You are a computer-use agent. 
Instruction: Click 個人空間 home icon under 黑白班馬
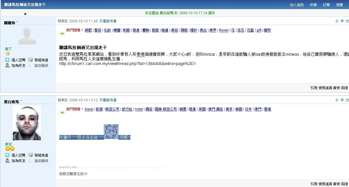pyautogui.click(x=7, y=155)
